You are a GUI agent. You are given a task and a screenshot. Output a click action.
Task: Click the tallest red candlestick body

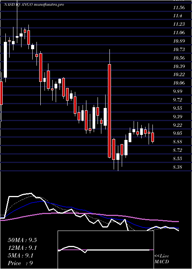coord(109,111)
